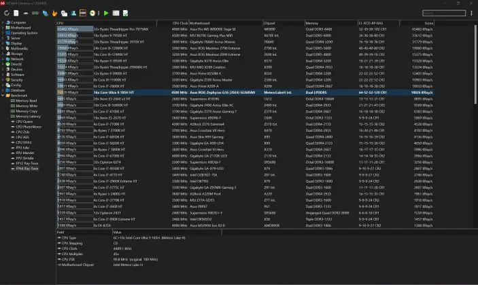The width and height of the screenshot is (478, 285).
Task: Collapse the Benchmark tree node arrow
Action: tap(3, 96)
